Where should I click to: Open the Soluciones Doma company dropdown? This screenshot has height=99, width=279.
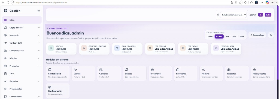pyautogui.click(x=233, y=15)
